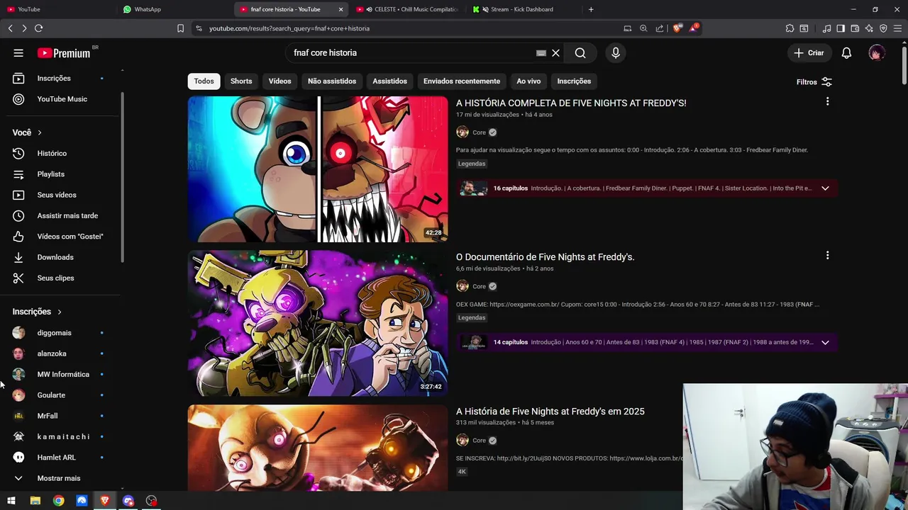Open title A História de FNAF em 2025

[x=550, y=411]
